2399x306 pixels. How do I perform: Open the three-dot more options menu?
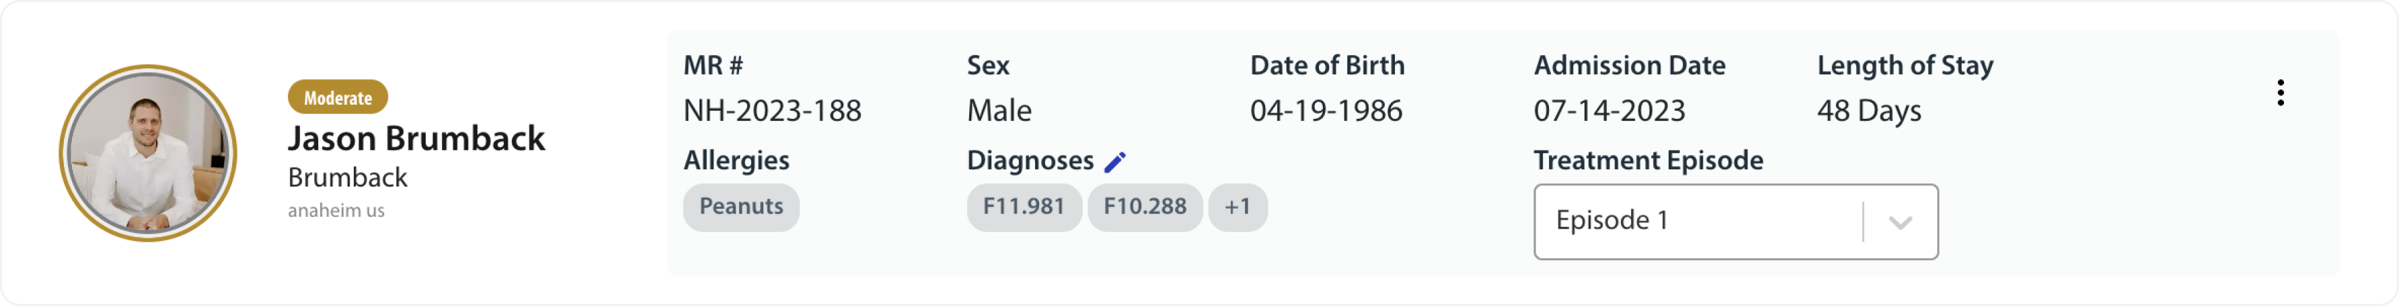(2280, 92)
